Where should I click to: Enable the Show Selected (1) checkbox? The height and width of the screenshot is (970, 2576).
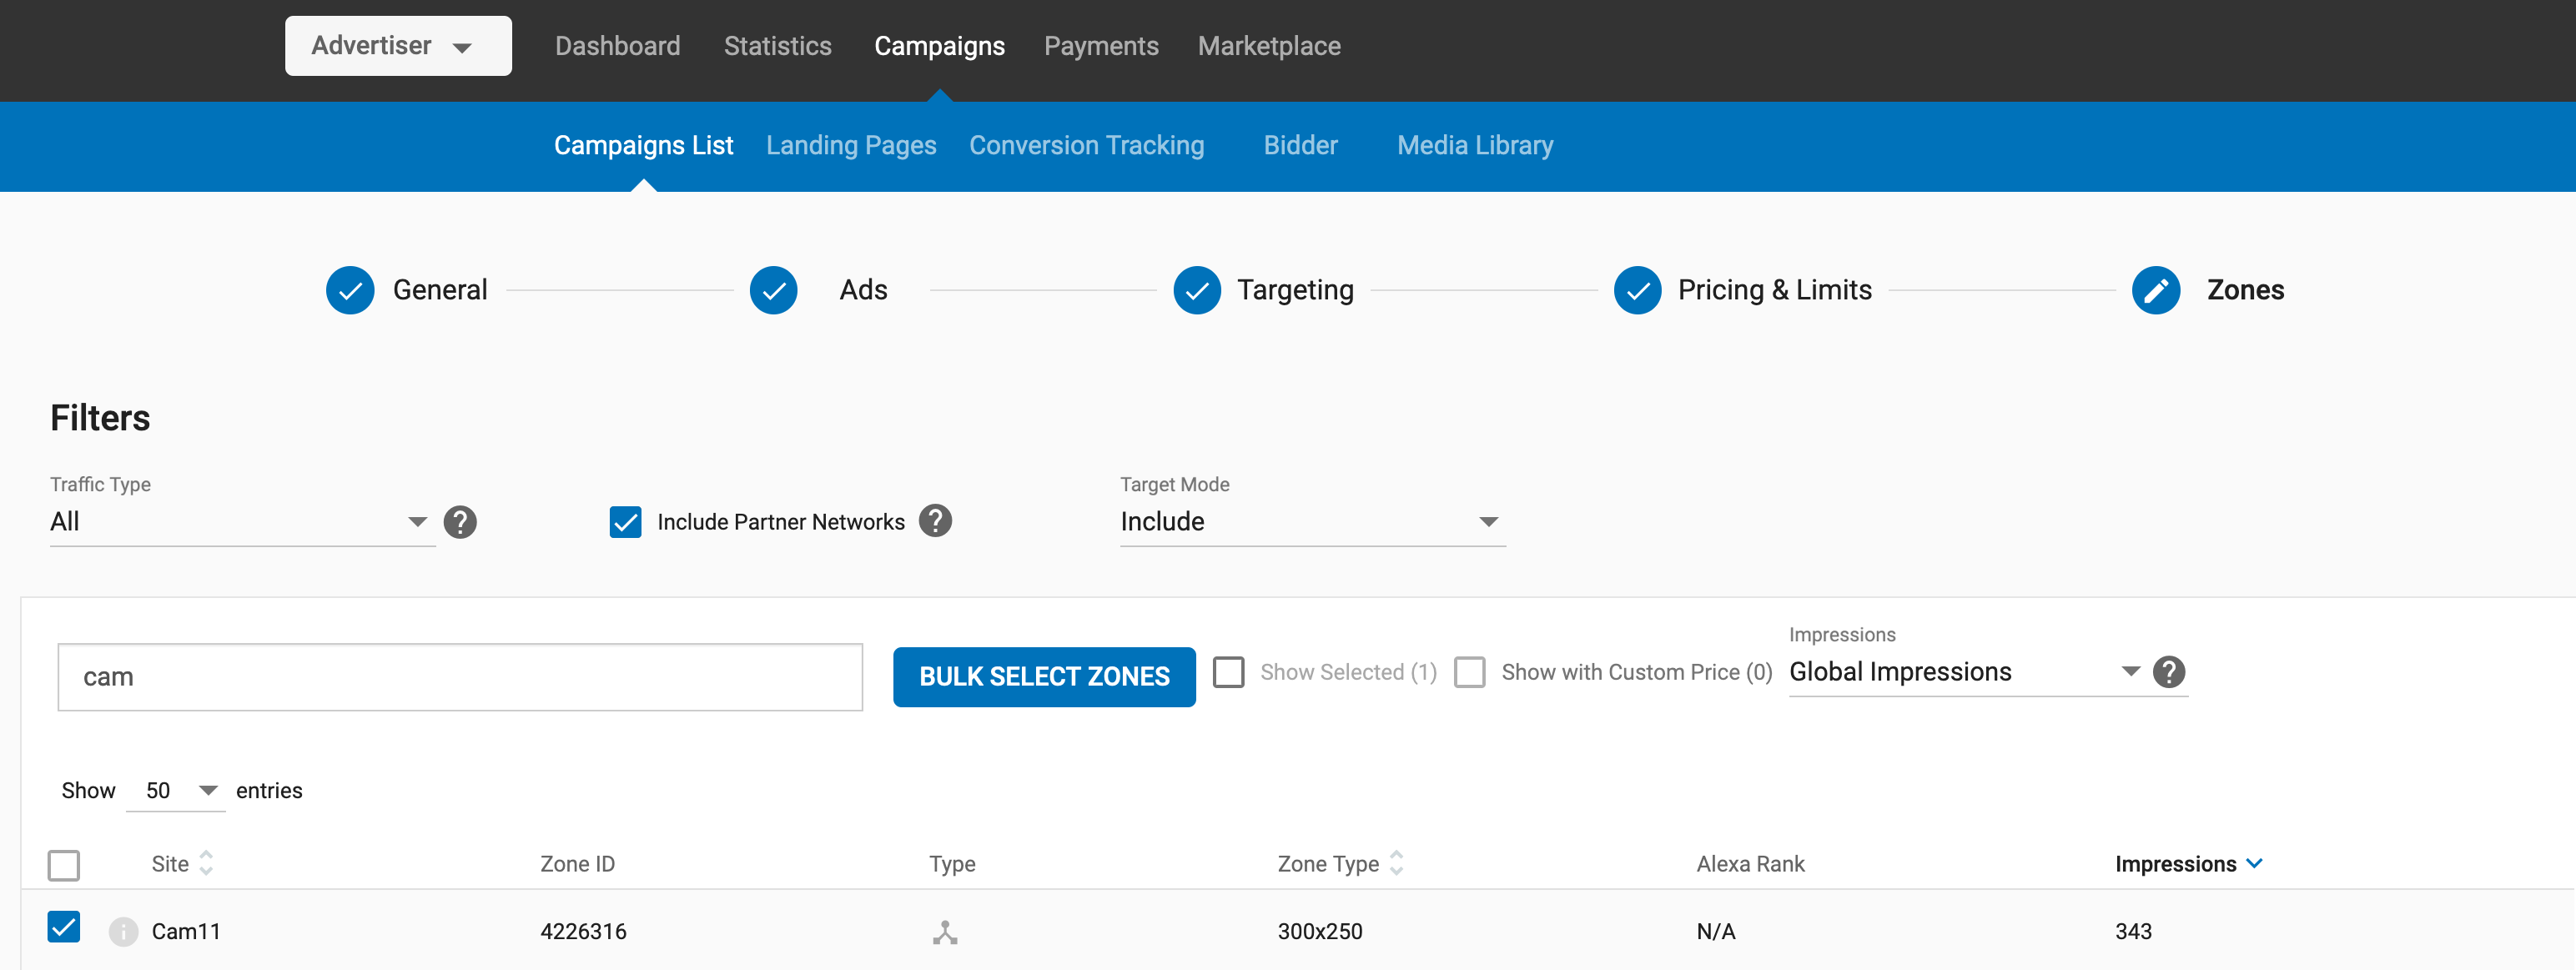tap(1228, 672)
